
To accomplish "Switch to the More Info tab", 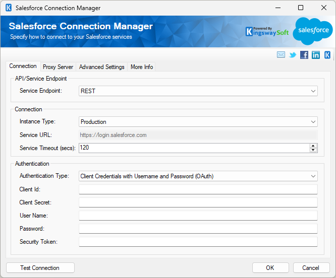I will tap(142, 67).
